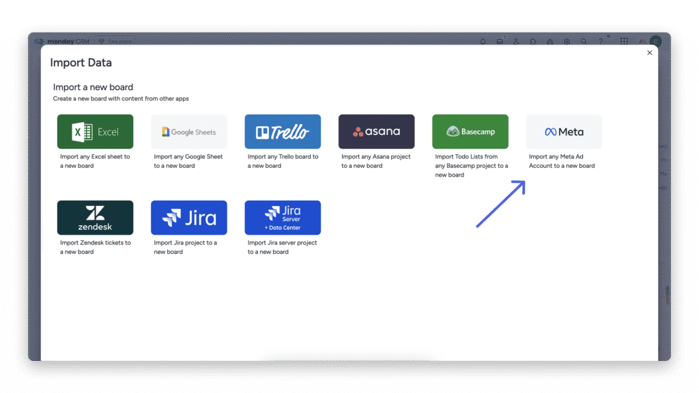
Task: Click the Basecamp "Import Todo Lists" description
Action: (x=472, y=166)
